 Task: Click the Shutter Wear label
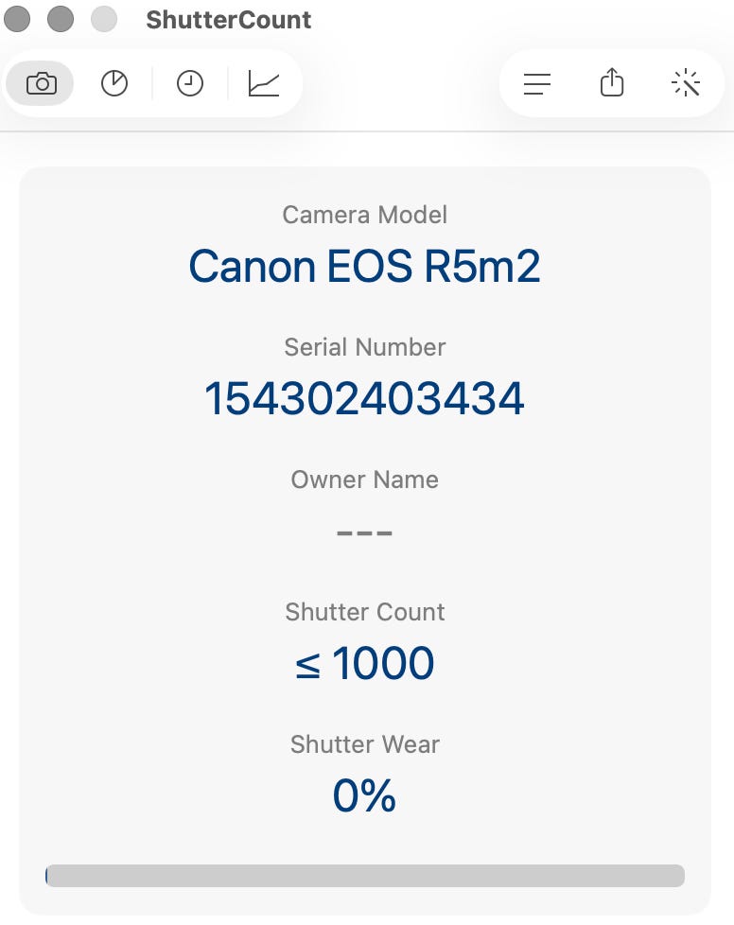(x=365, y=744)
